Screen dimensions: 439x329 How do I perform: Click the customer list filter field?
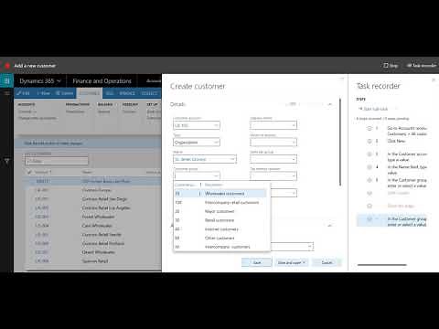click(x=57, y=161)
